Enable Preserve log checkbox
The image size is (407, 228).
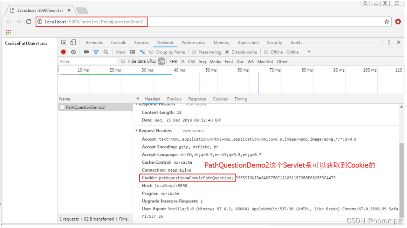[x=194, y=52]
